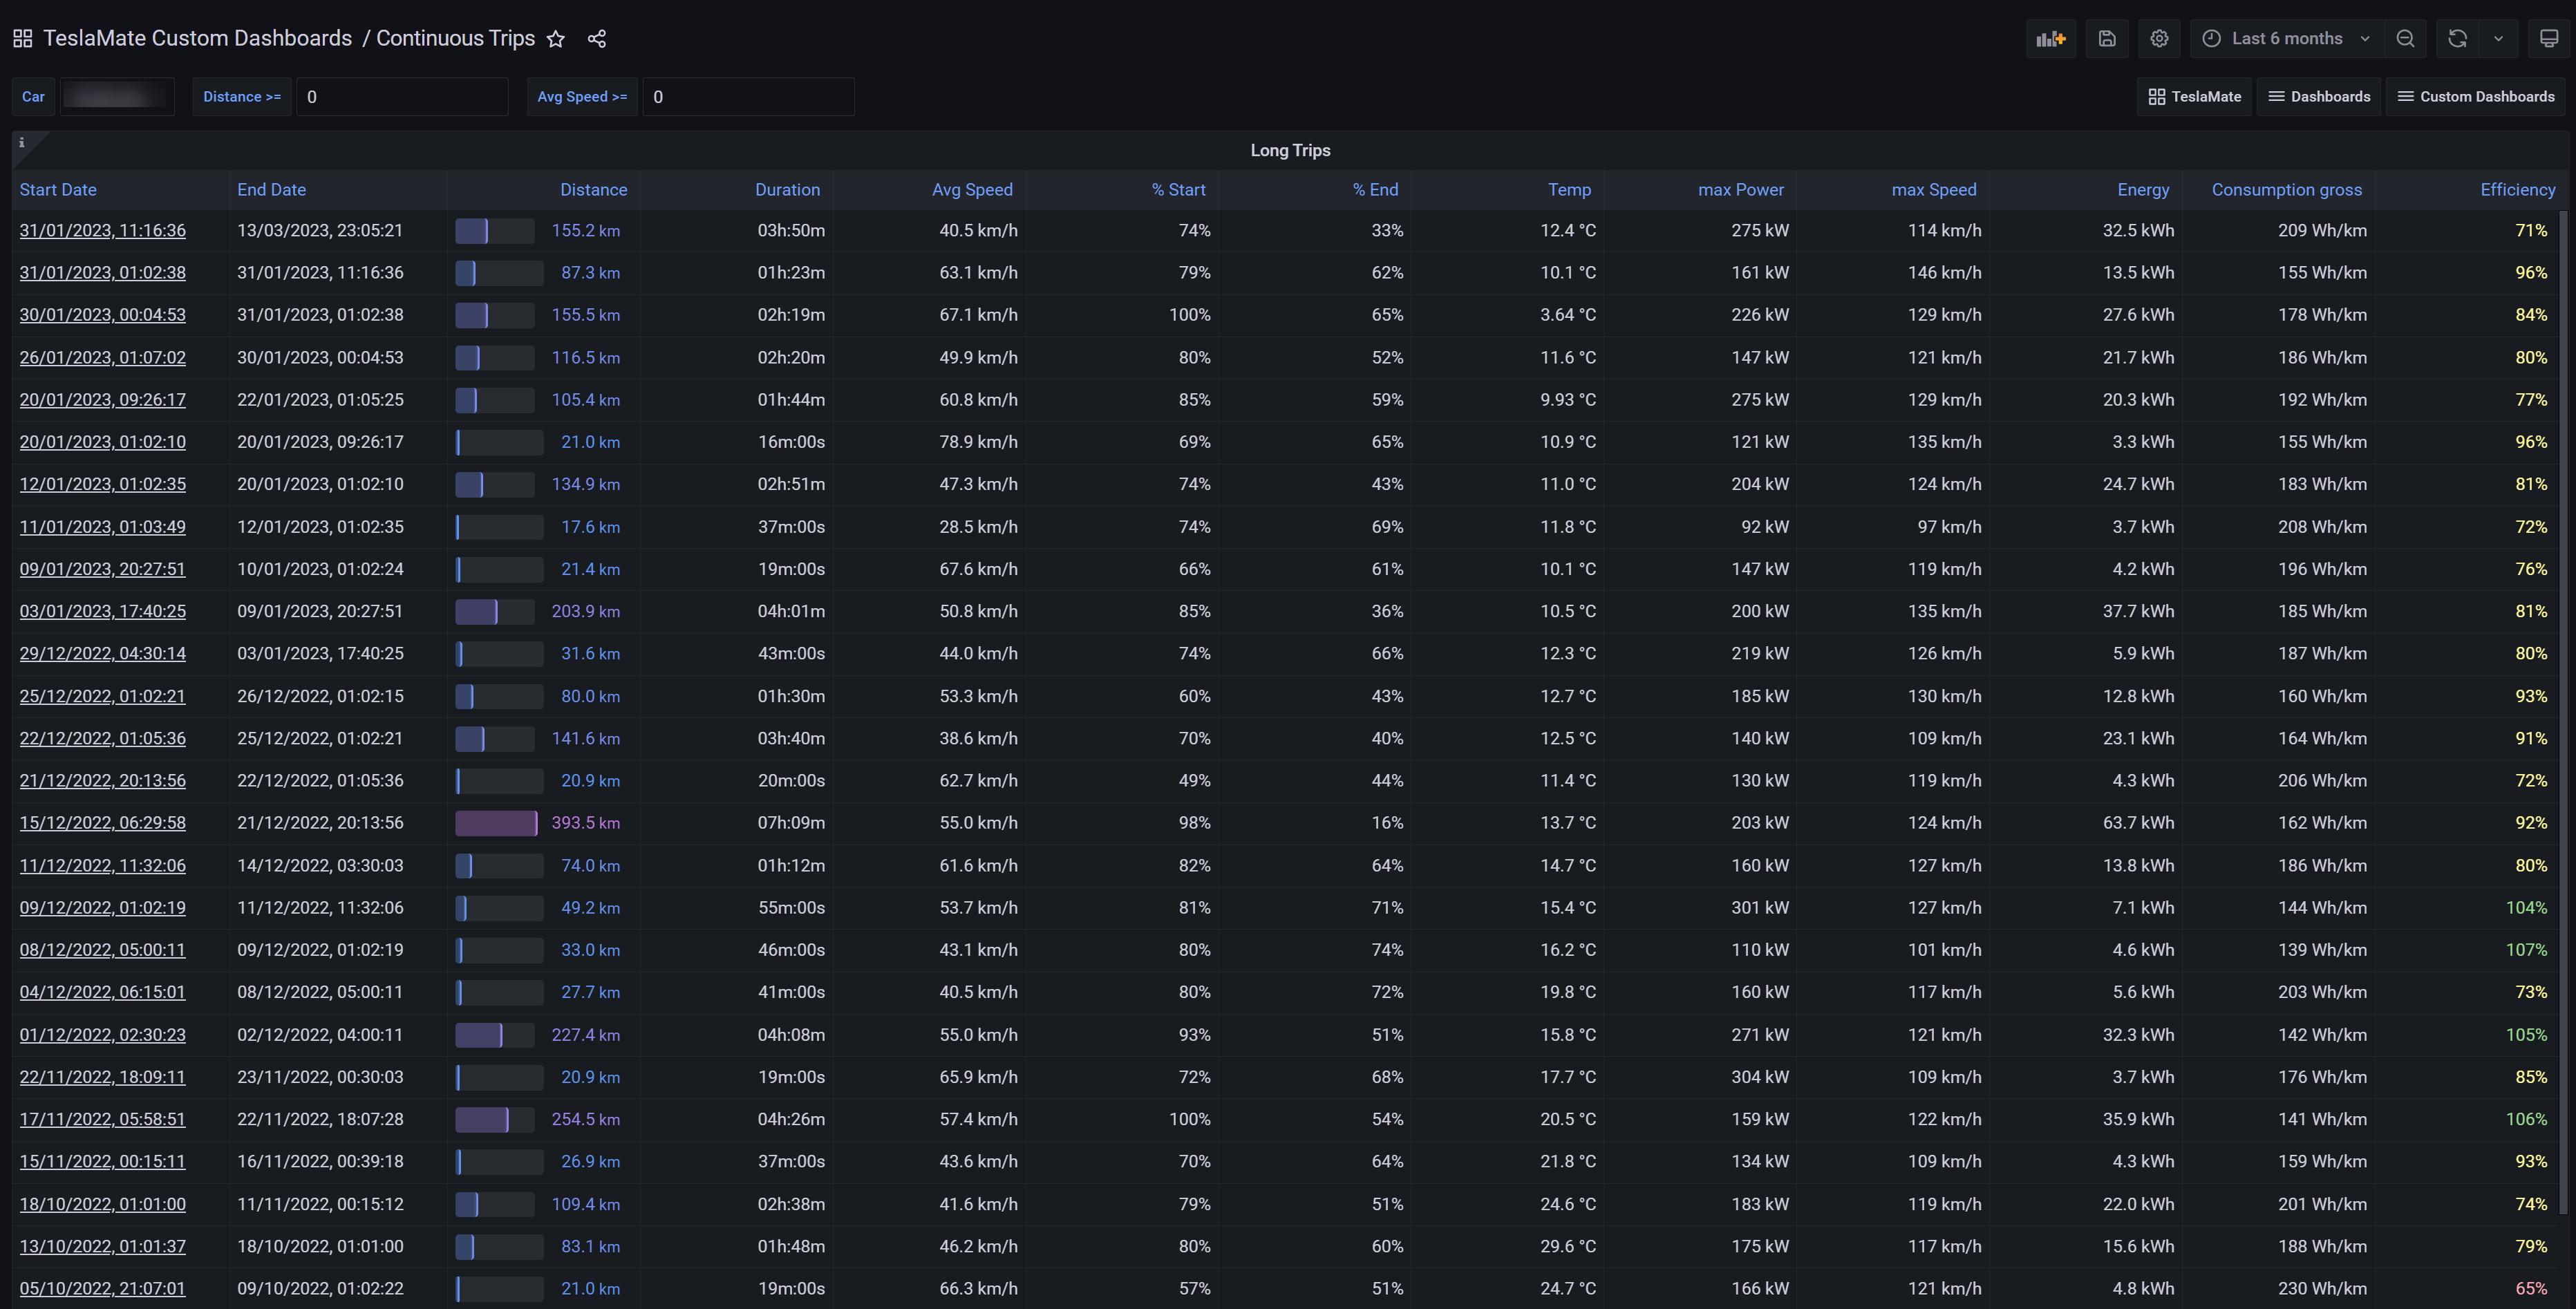Open the TeslaMate links menu

2195,97
